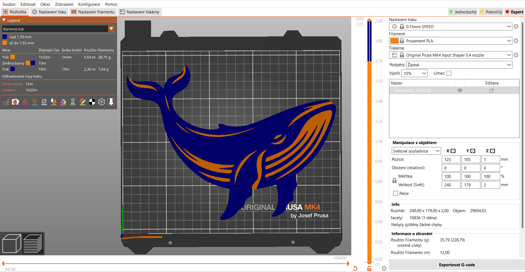The image size is (525, 272).
Task: Edit print settings gear beside 0.15mm SPEED
Action: point(516,27)
